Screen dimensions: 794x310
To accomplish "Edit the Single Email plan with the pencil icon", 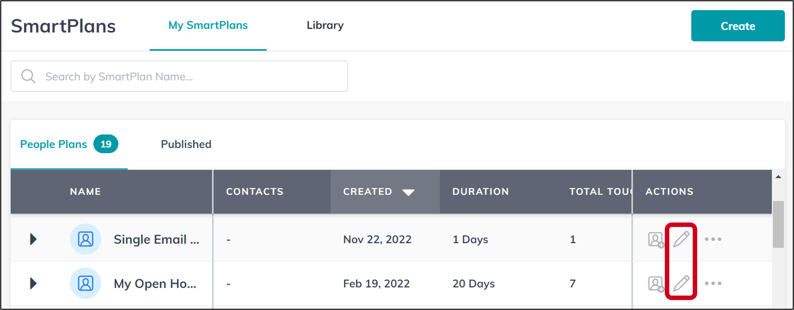I will [x=681, y=239].
